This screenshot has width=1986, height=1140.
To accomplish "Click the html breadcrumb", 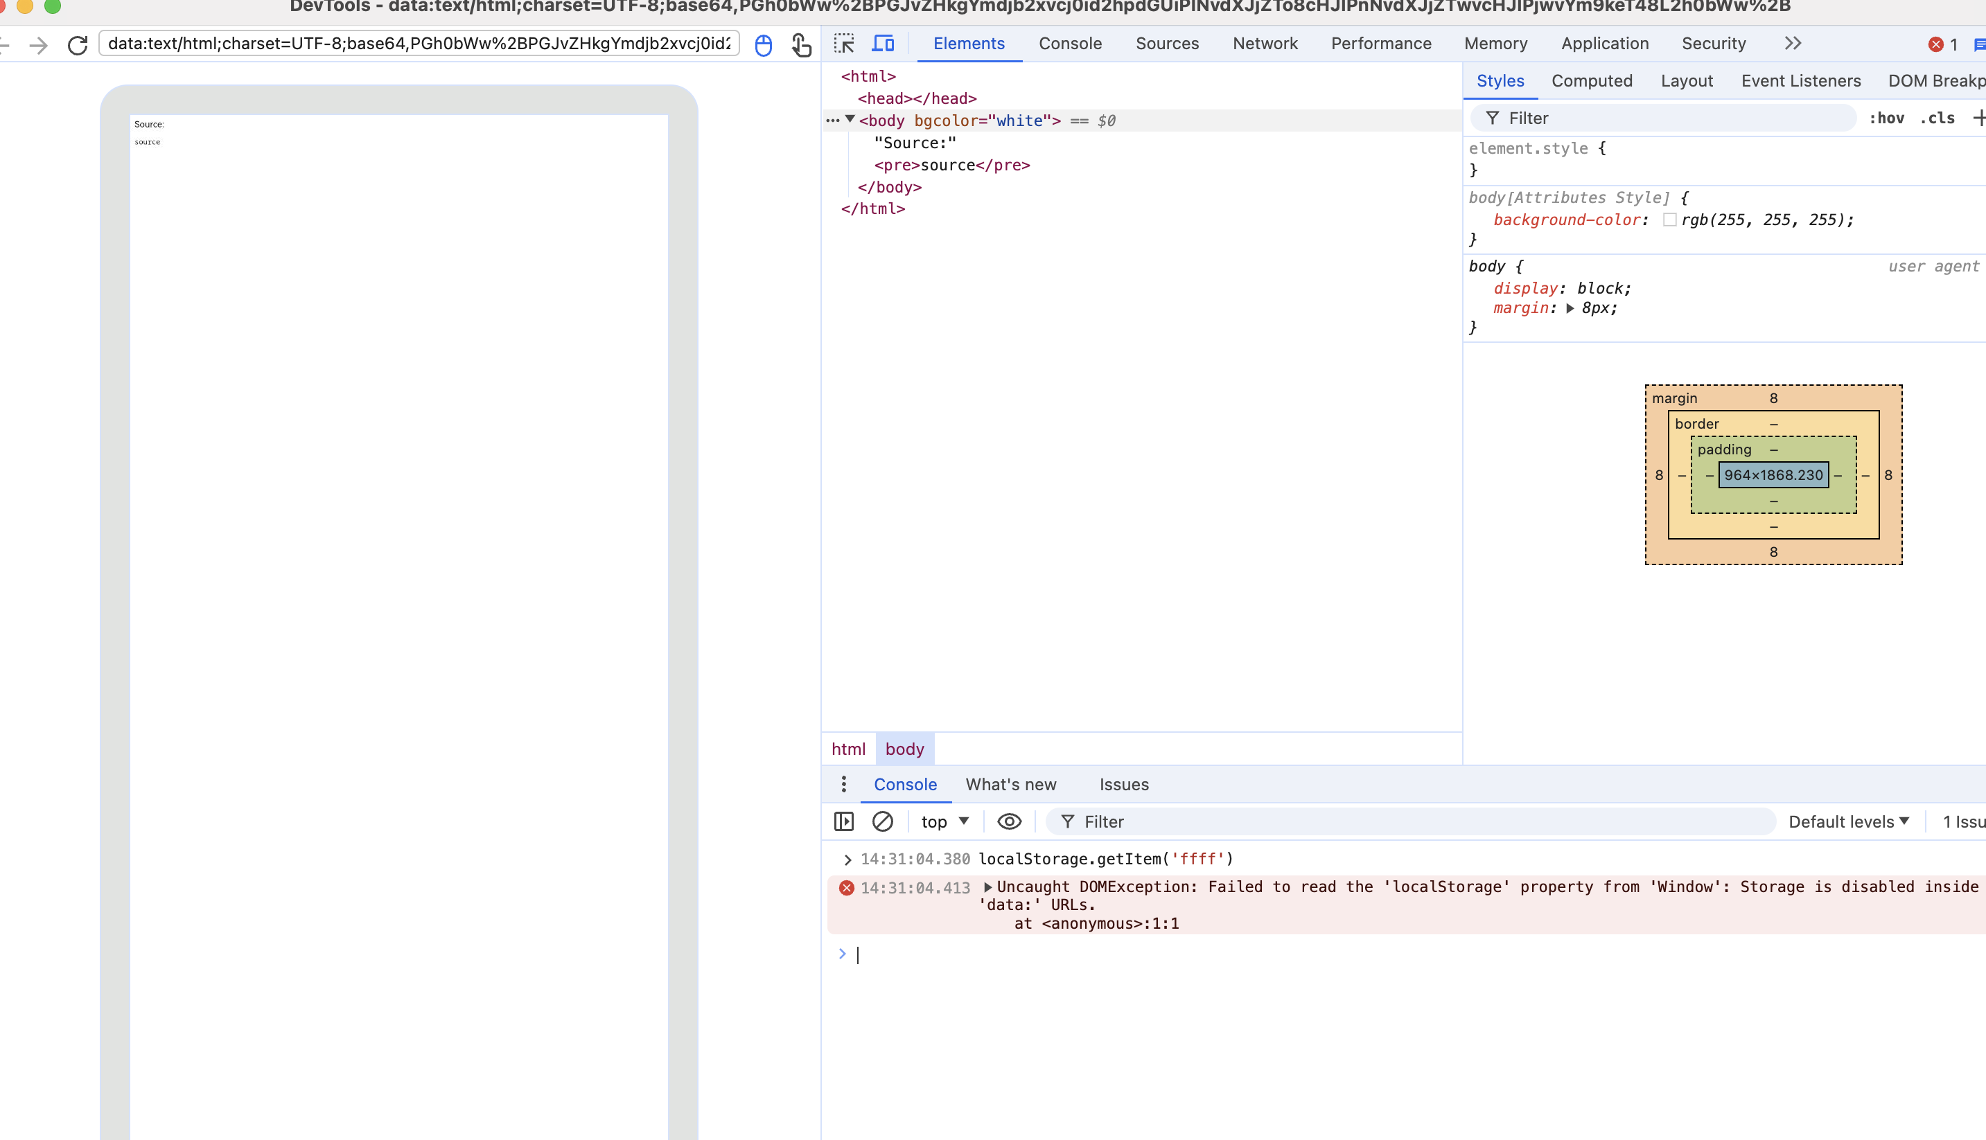I will [848, 749].
